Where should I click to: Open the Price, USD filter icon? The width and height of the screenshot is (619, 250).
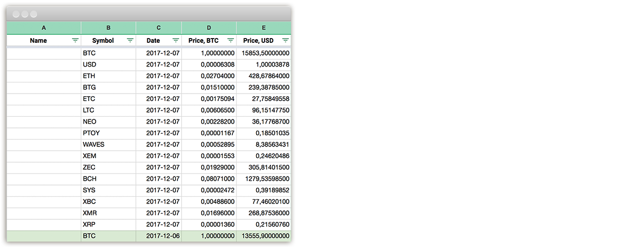(x=285, y=40)
